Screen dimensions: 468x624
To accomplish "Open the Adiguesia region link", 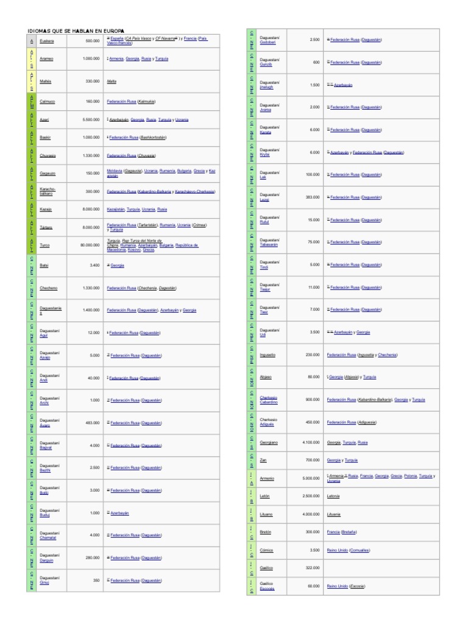I will (366, 423).
